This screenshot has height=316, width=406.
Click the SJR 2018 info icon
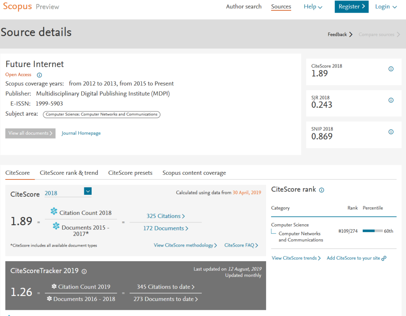tap(391, 100)
